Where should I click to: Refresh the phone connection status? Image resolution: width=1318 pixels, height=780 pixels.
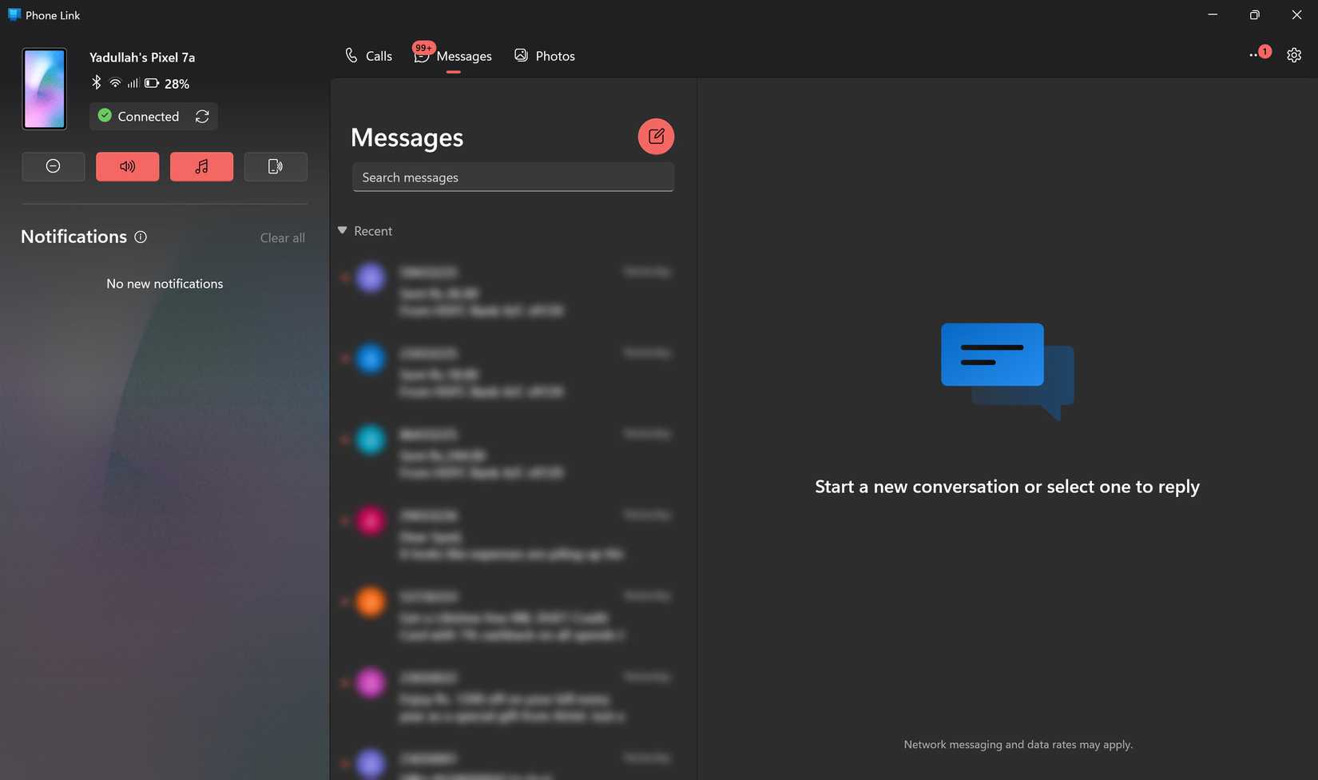click(x=202, y=116)
